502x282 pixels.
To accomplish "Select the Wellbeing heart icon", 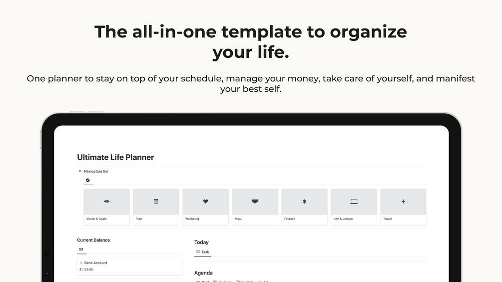I will 205,202.
